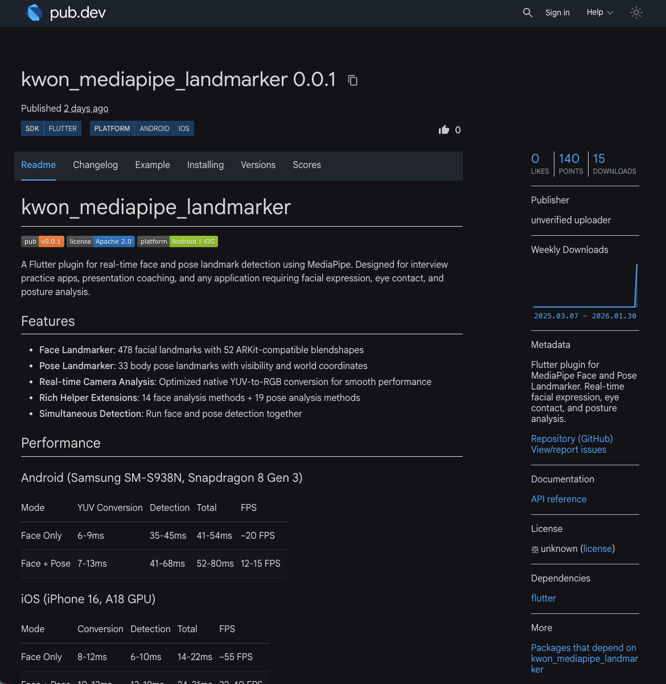Click the weekly downloads sparkline chart
Image resolution: width=666 pixels, height=684 pixels.
585,285
